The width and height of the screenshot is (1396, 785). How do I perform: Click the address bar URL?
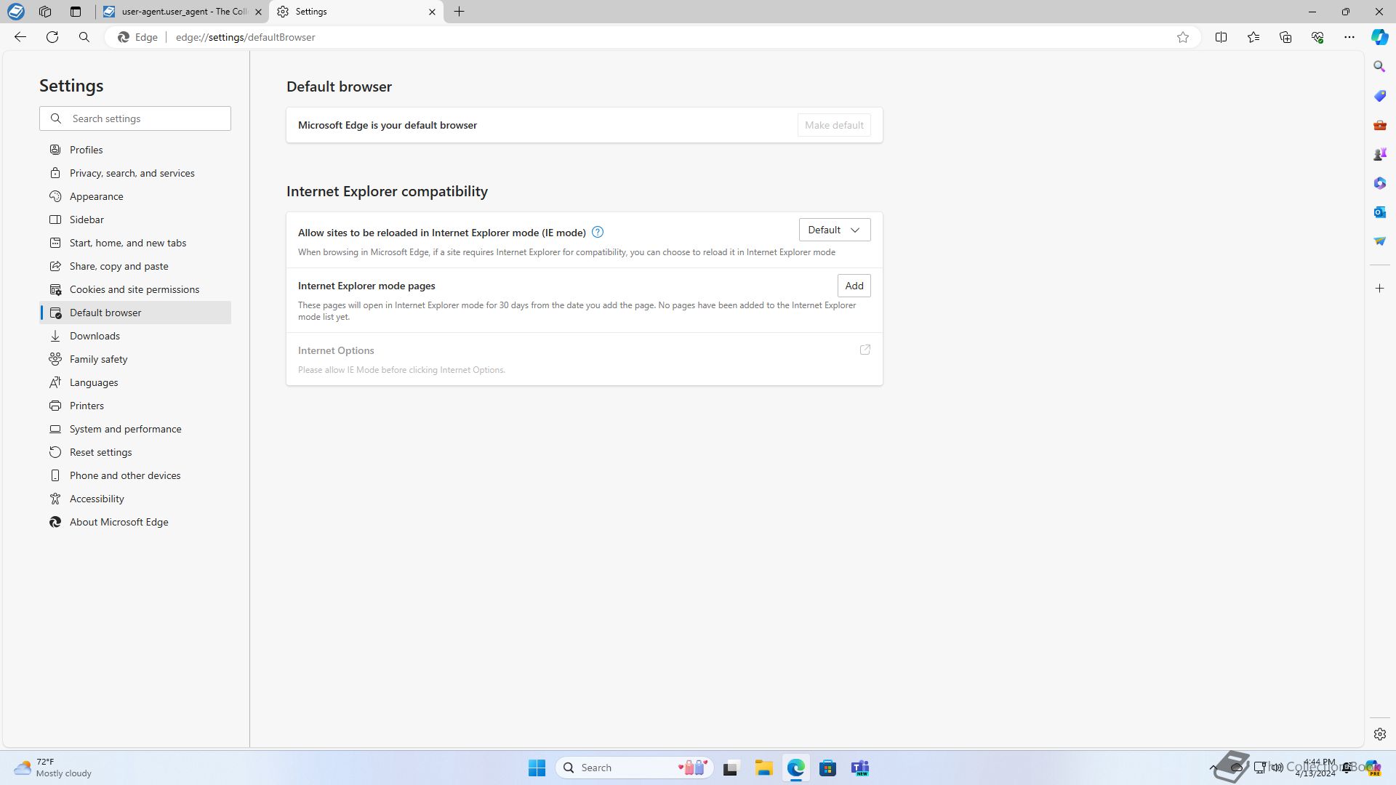(245, 37)
